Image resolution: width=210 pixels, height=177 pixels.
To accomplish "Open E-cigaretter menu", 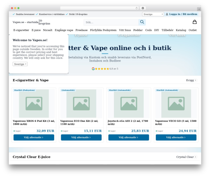I will (x=21, y=30).
